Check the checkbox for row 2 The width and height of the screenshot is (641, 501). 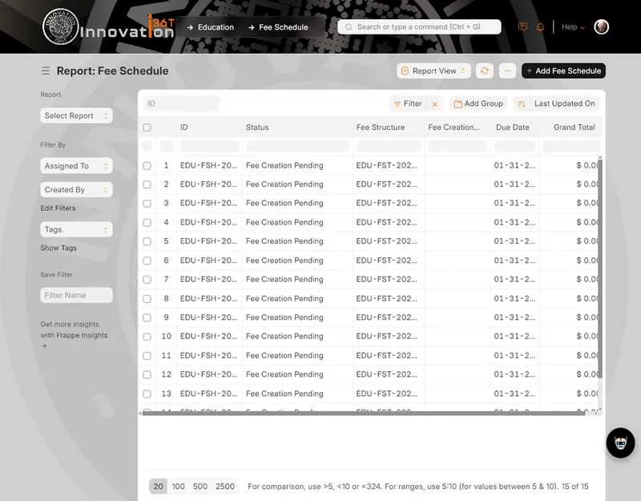point(147,184)
